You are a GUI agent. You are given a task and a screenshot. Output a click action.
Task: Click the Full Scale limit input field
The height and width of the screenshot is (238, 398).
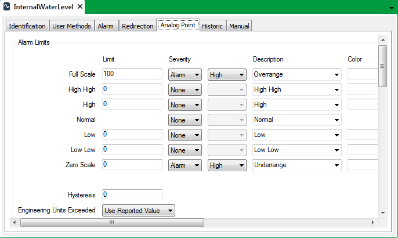click(132, 74)
